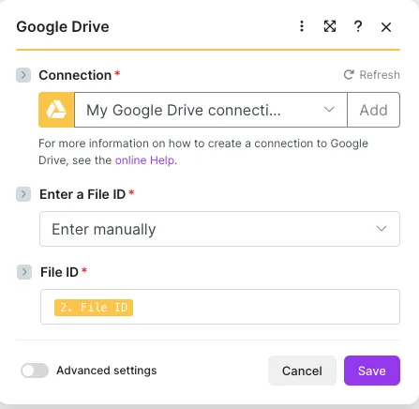Open the three-dot module options menu

coord(302,26)
